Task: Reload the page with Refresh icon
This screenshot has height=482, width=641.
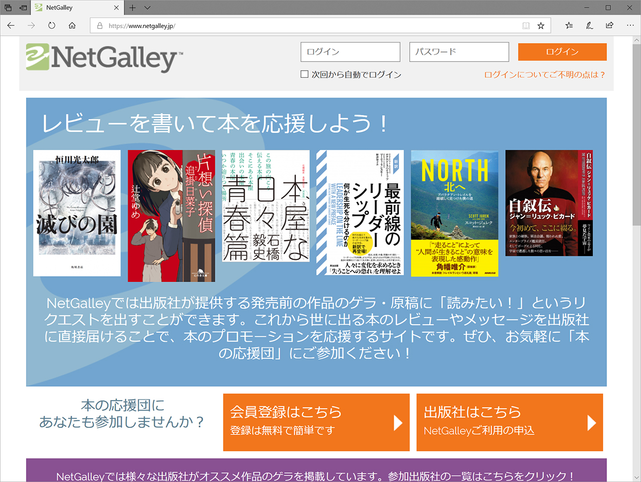Action: coord(52,26)
